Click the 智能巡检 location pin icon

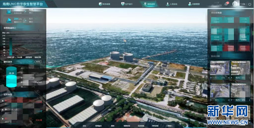point(145,4)
